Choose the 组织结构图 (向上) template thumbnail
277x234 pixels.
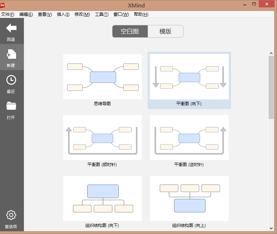point(189,198)
